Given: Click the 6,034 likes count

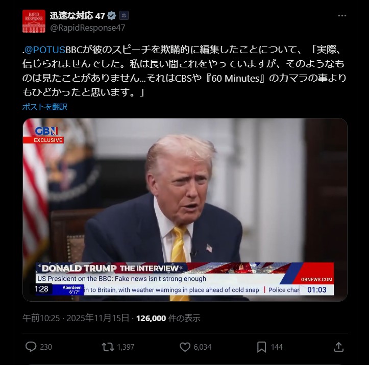Looking at the screenshot, I should click(203, 347).
